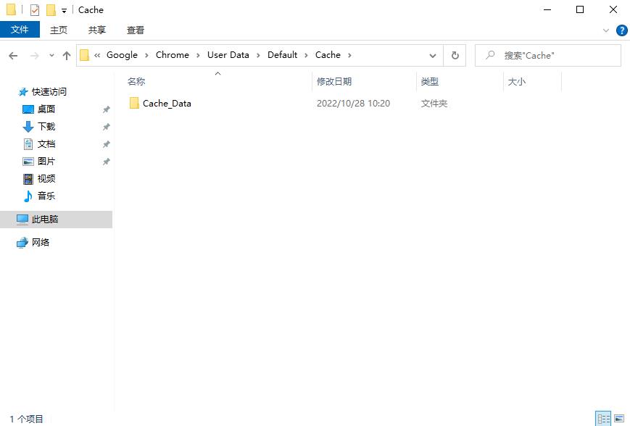The width and height of the screenshot is (630, 426).
Task: Click the Cache_Data folder icon
Action: point(135,103)
